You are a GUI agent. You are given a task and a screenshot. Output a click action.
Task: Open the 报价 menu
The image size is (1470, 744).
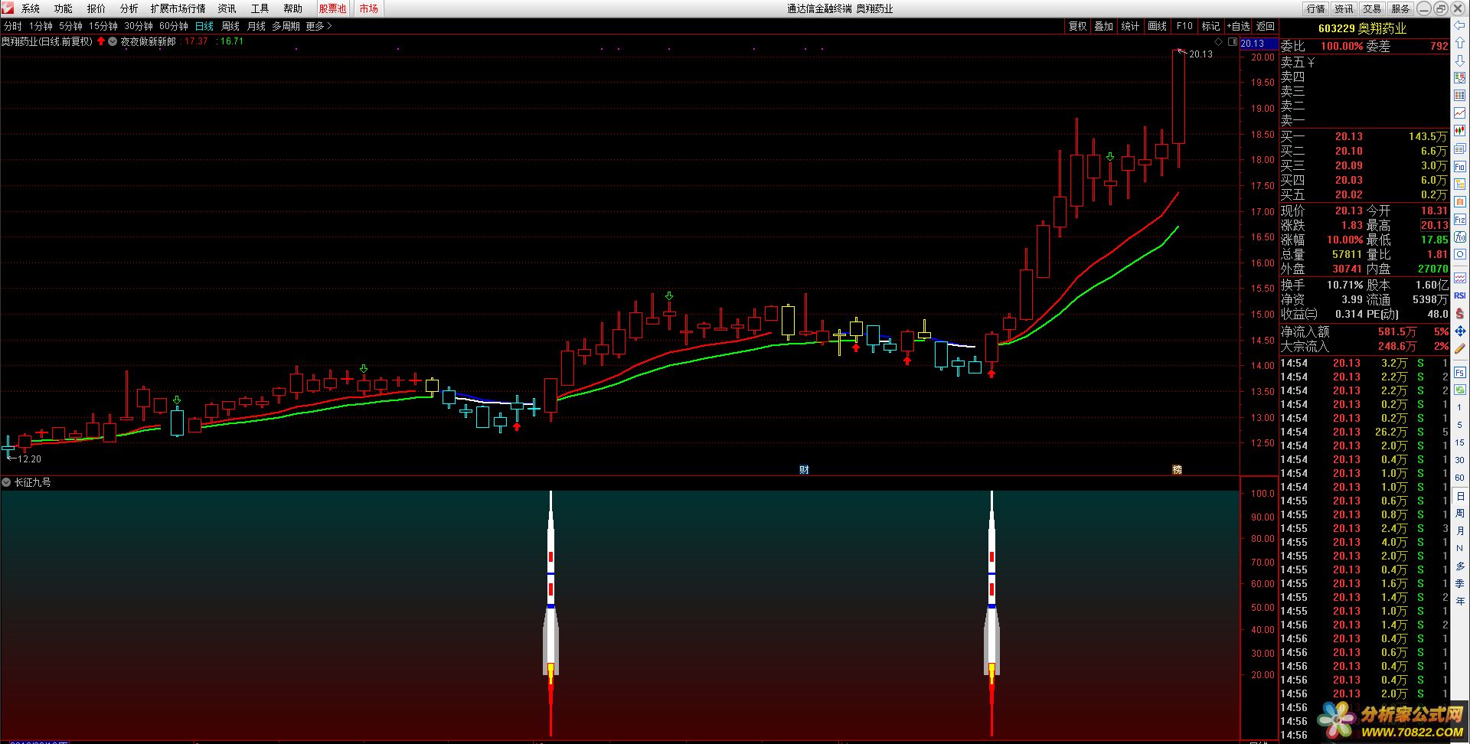[96, 8]
